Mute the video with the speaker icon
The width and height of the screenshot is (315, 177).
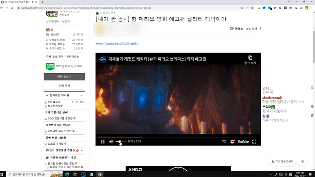pyautogui.click(x=111, y=142)
